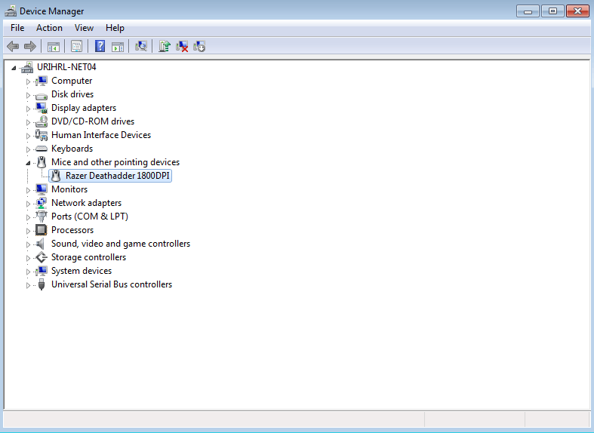Expand the Network adapters category

pyautogui.click(x=29, y=203)
